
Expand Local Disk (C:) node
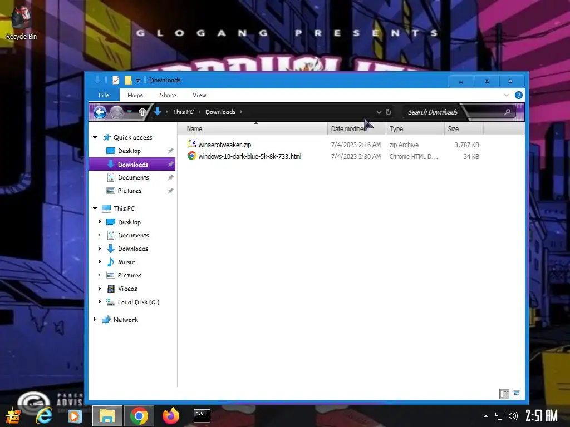pyautogui.click(x=100, y=302)
